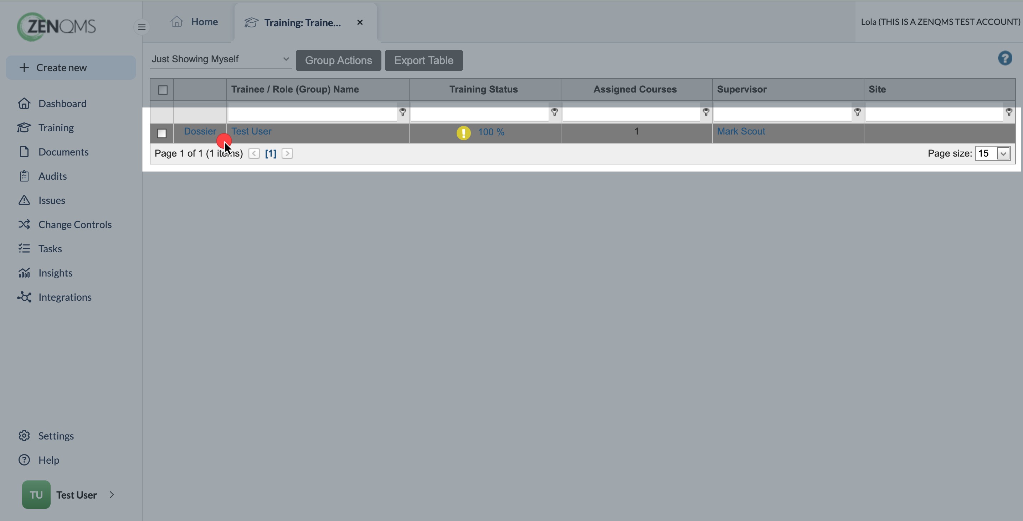Go to next page arrow

(287, 153)
